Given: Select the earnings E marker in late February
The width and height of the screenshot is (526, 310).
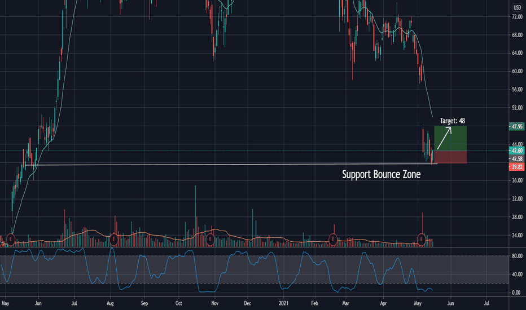Looking at the screenshot, I should (333, 240).
